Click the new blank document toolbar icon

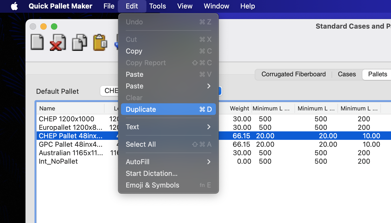click(x=37, y=42)
